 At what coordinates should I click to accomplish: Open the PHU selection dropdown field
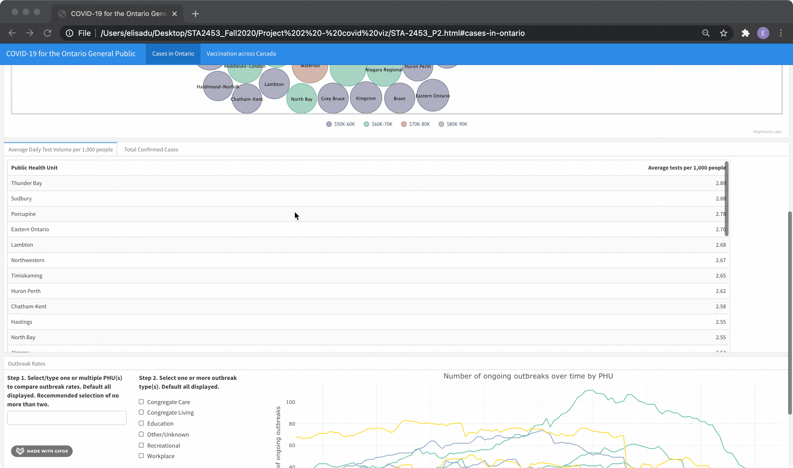tap(67, 418)
